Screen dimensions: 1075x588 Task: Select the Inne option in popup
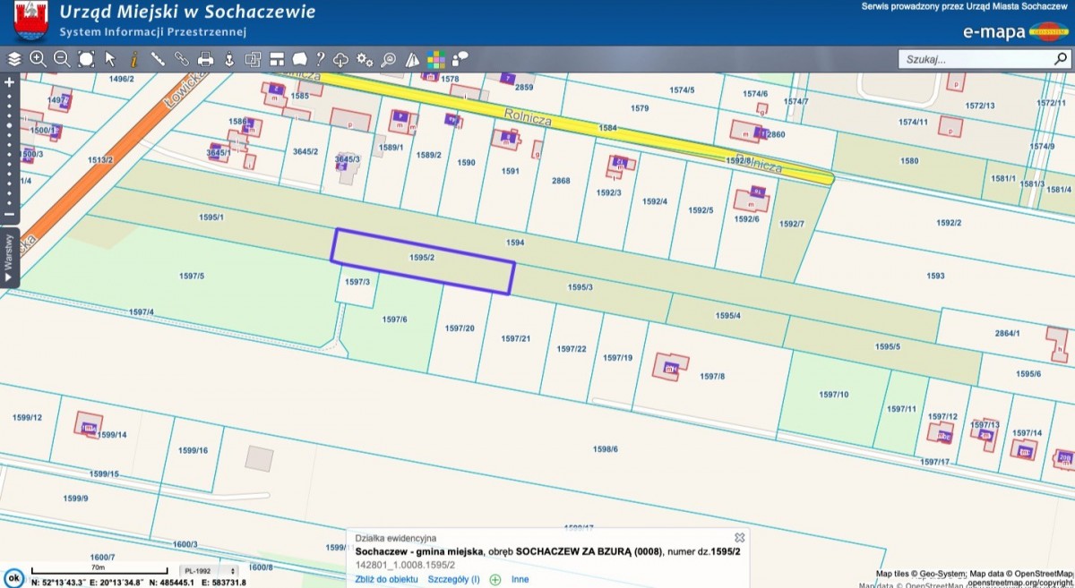point(520,579)
